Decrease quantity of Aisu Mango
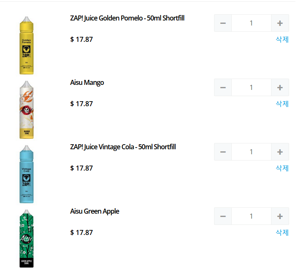The height and width of the screenshot is (273, 305). tap(223, 87)
